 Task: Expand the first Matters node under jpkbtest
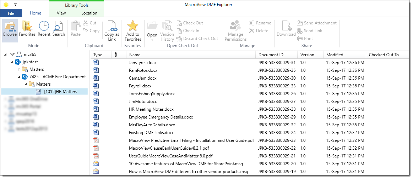pos(19,69)
